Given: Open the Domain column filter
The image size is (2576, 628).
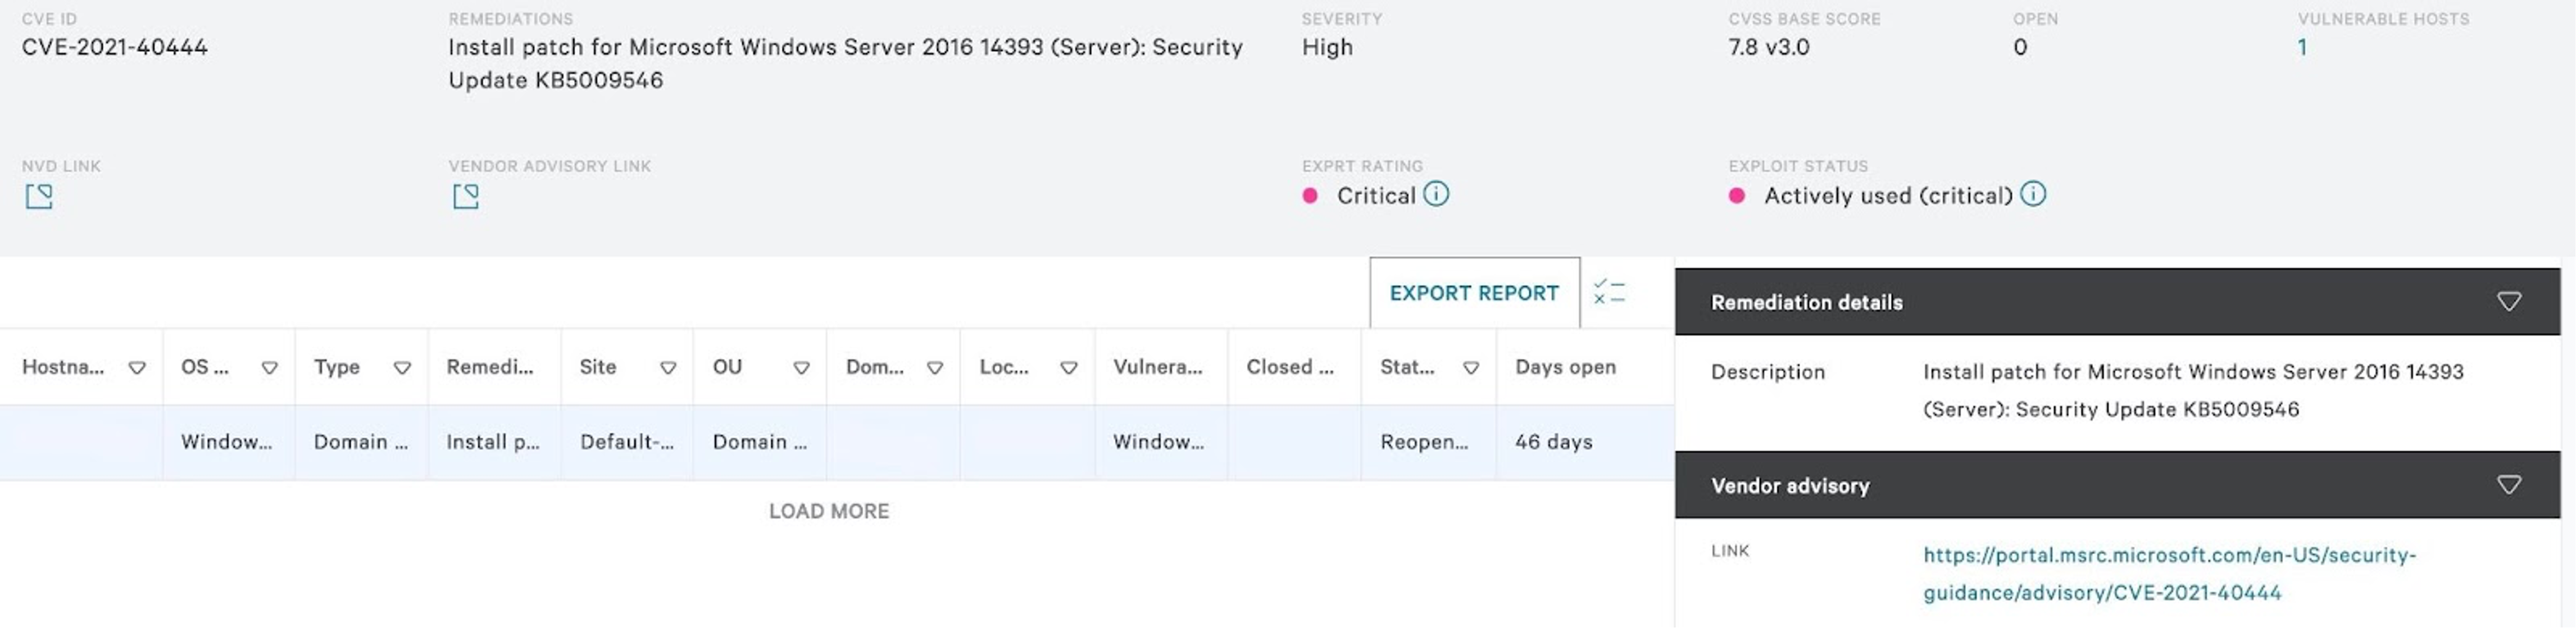Looking at the screenshot, I should [935, 368].
